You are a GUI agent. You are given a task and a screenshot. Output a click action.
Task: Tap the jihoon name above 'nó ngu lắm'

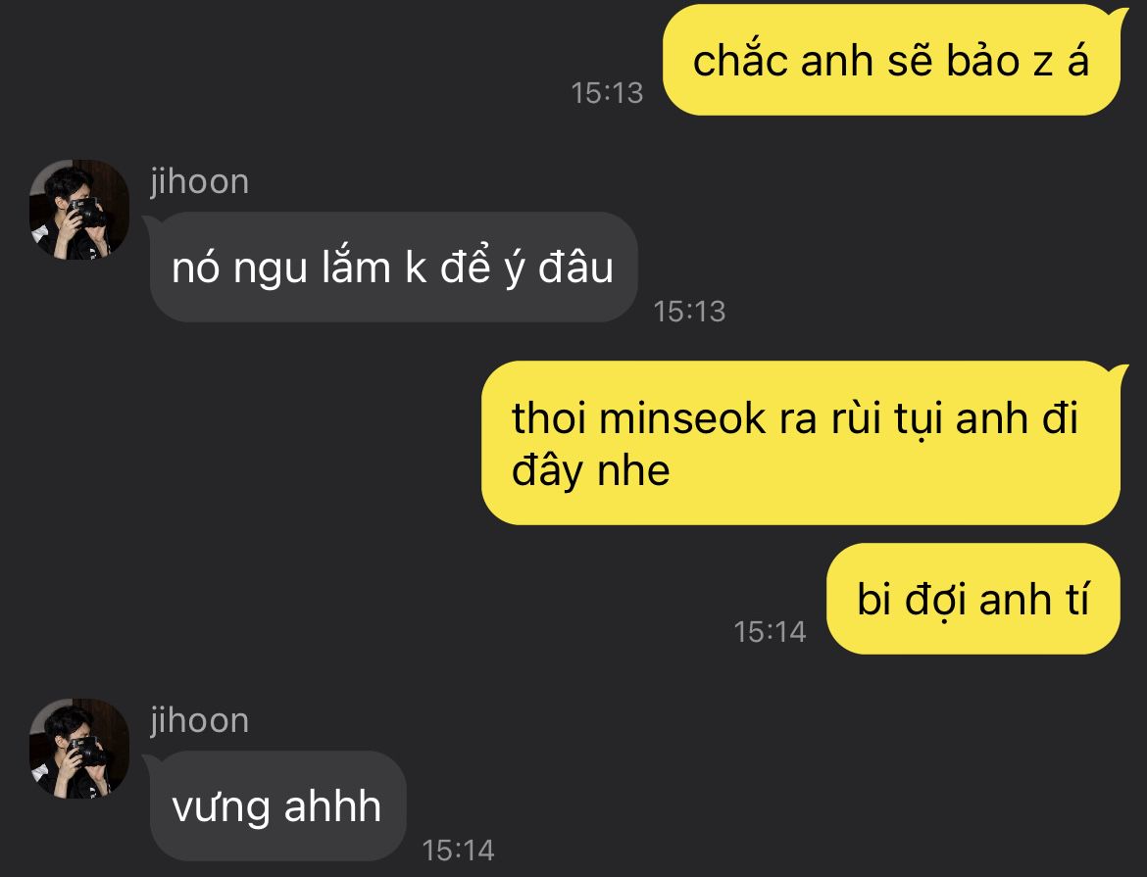(200, 181)
